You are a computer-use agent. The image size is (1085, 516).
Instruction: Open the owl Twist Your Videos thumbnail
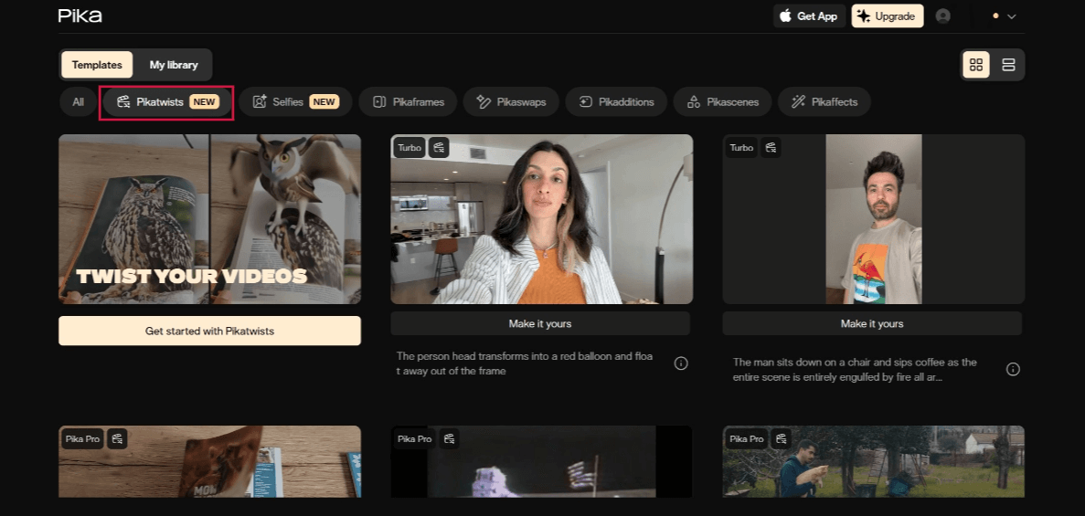point(209,219)
